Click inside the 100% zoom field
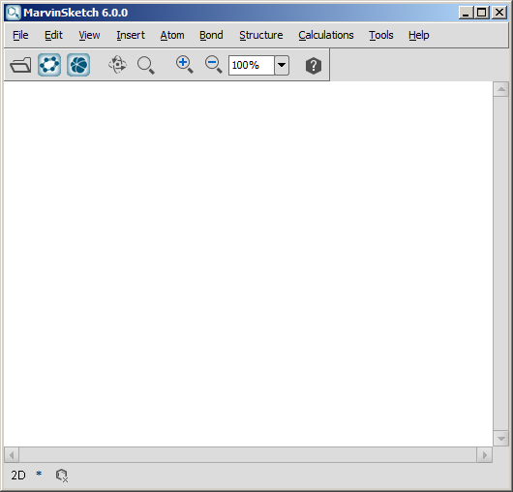 (x=252, y=65)
